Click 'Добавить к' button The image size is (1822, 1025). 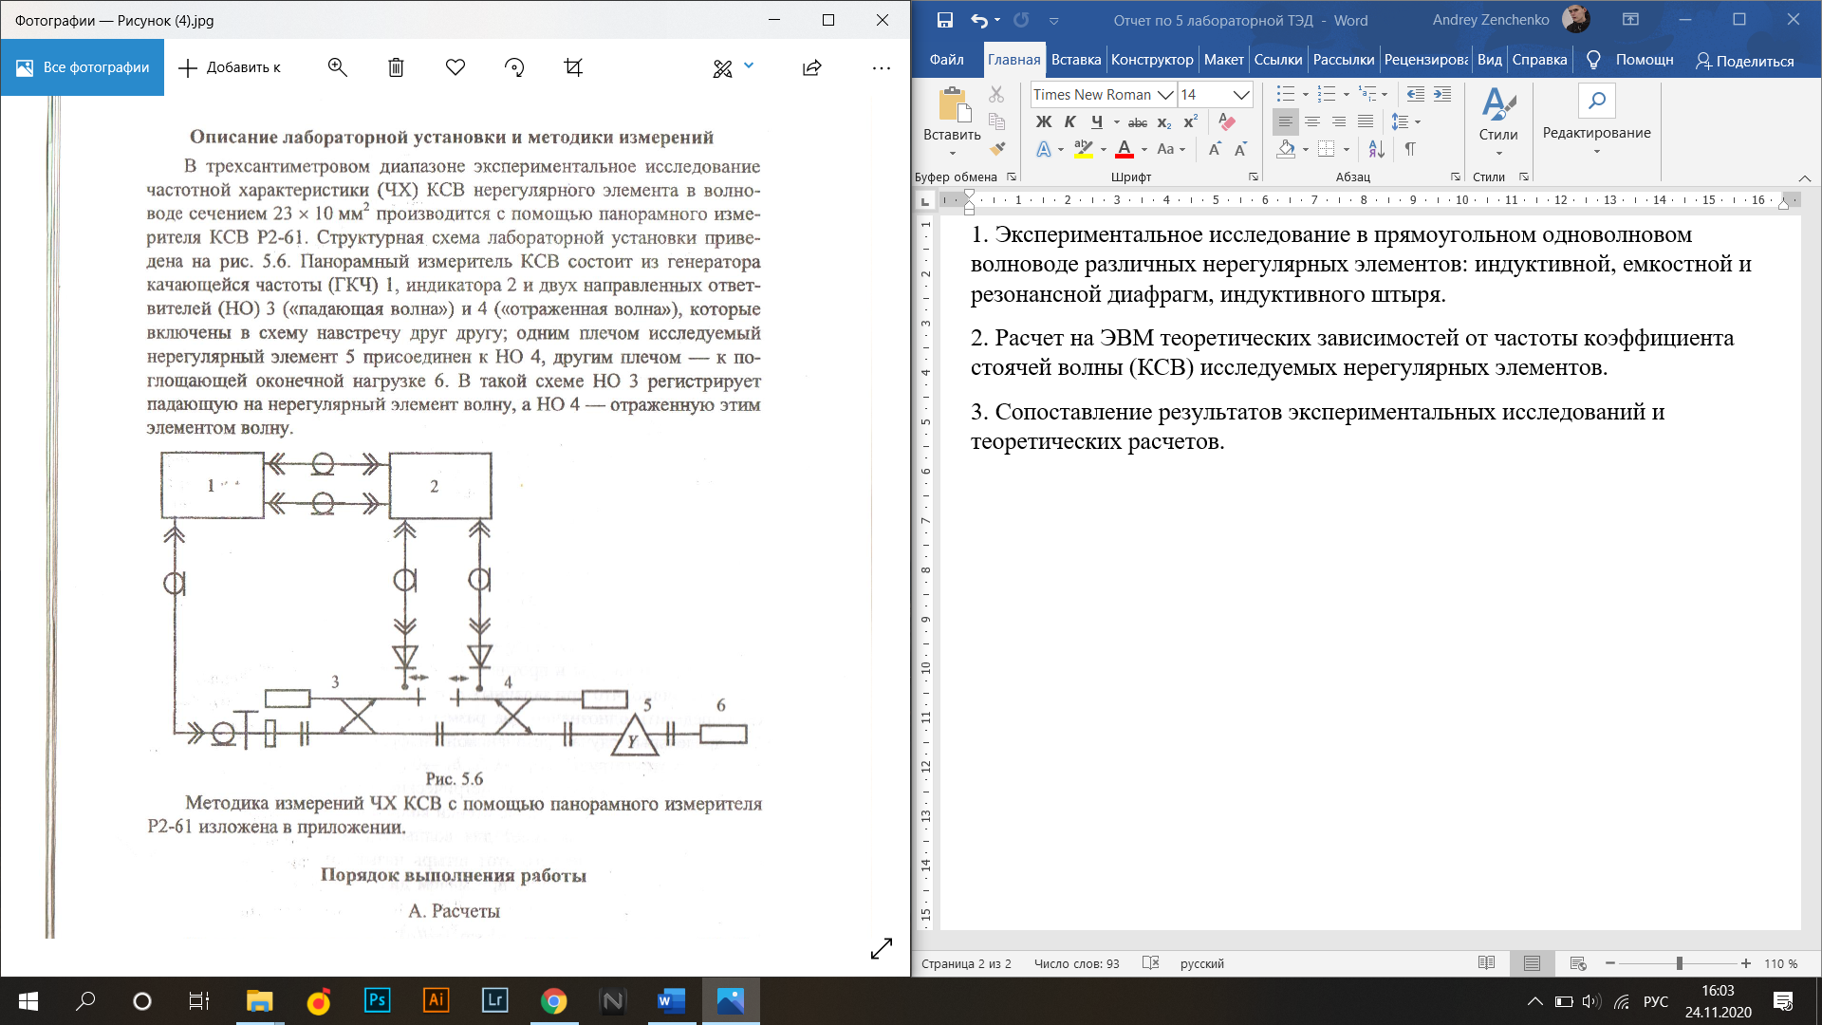tap(230, 67)
